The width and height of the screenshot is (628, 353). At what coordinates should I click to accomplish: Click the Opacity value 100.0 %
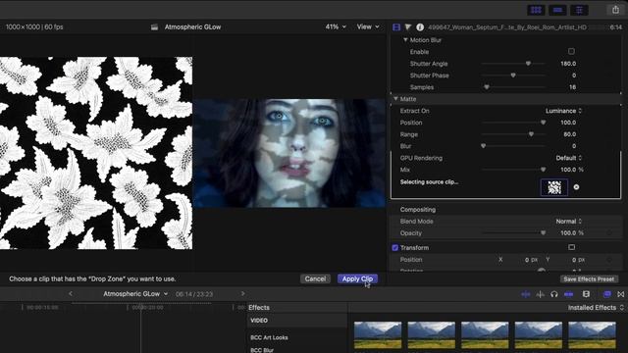pos(572,233)
